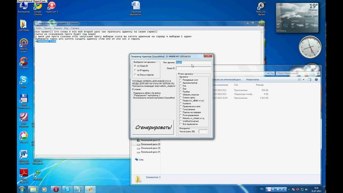Open the Explorer view options dropdown arrow

[x=304, y=80]
